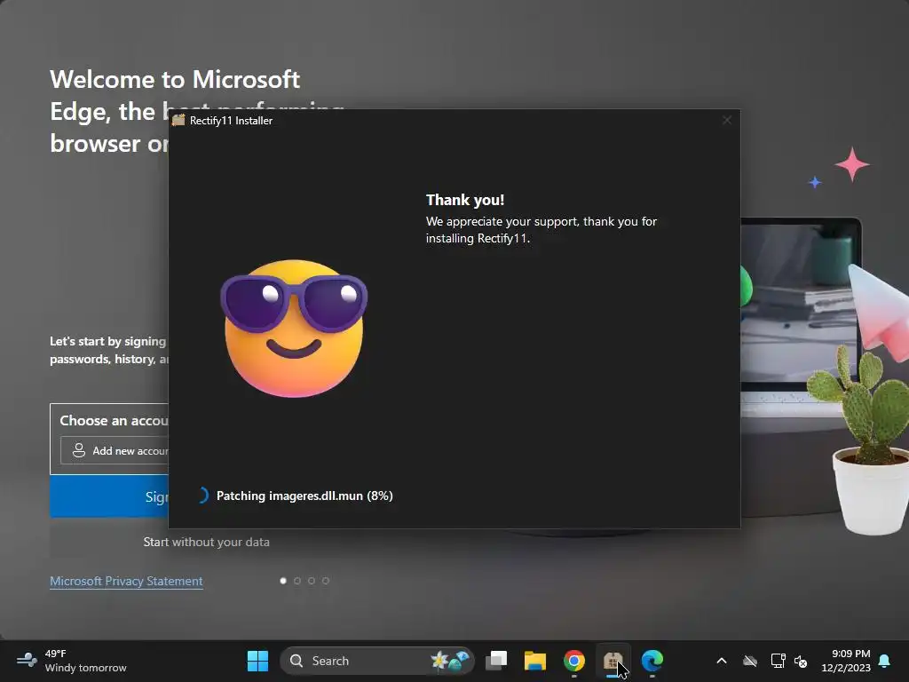Open Microsoft Edge from taskbar
This screenshot has width=909, height=682.
click(x=652, y=661)
